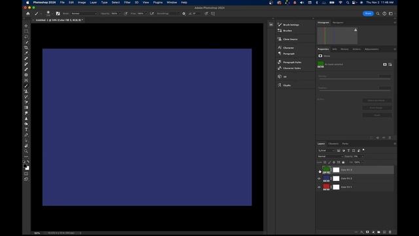Open the Brushes panel
This screenshot has height=236, width=419.
pos(285,31)
